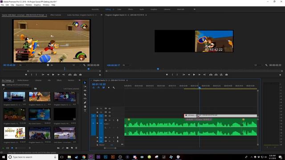Select the Slip tool

coord(85,99)
